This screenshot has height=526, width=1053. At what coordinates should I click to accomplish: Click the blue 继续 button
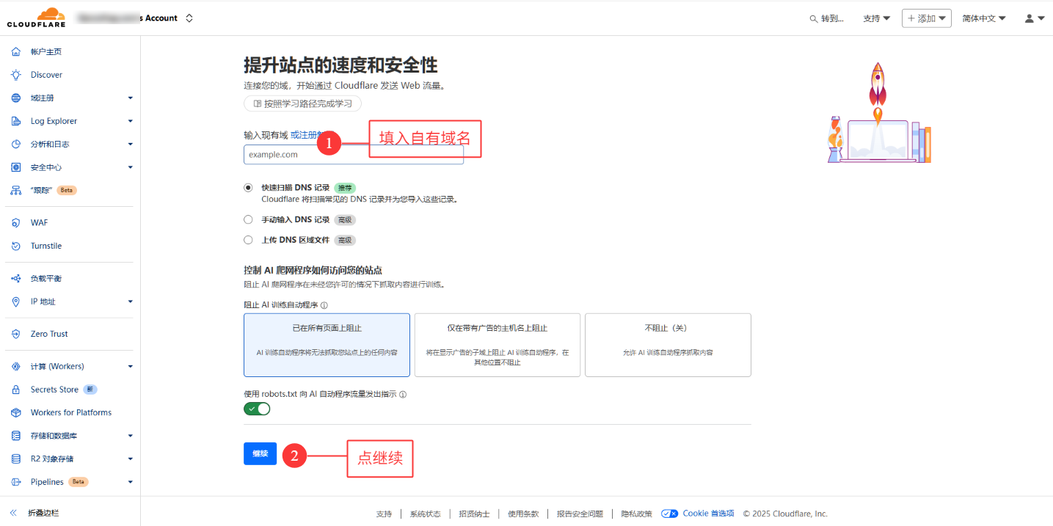pyautogui.click(x=260, y=453)
